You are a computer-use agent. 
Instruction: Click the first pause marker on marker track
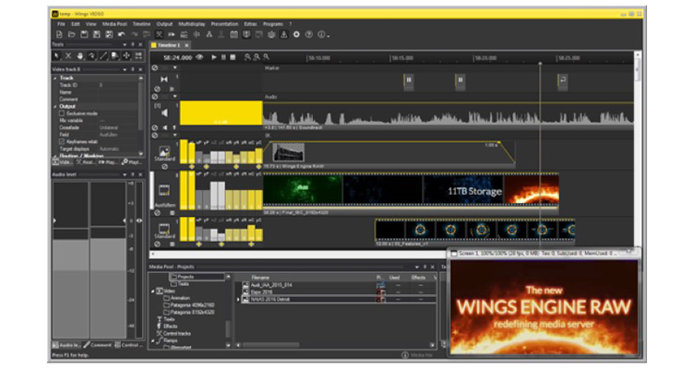409,80
